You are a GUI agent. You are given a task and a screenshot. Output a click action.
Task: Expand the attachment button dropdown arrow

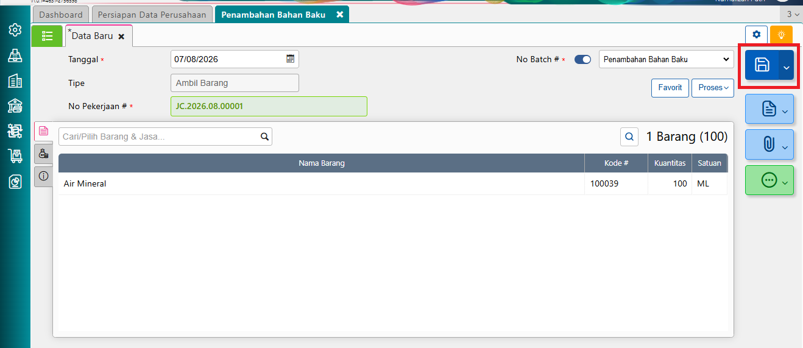tap(786, 147)
